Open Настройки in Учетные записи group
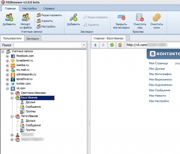180x154 pixels. [46, 27]
